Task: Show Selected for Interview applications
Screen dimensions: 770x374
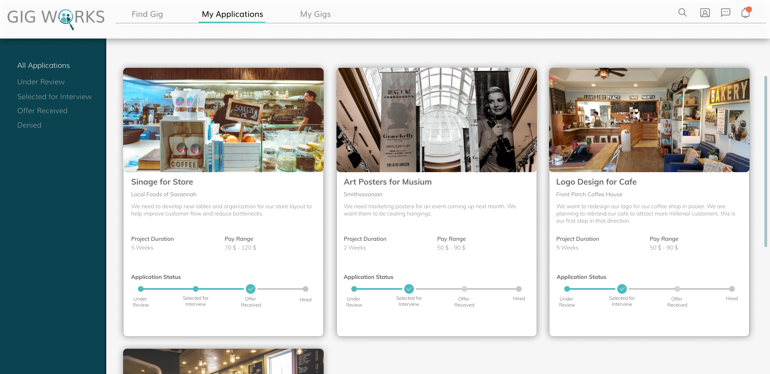Action: 55,97
